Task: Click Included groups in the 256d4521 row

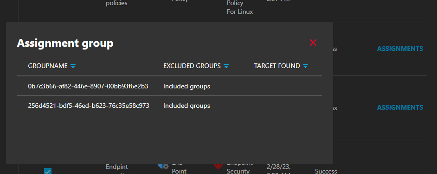Action: click(187, 106)
